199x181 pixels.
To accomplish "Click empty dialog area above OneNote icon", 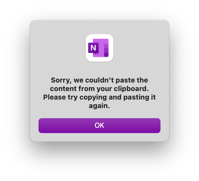I will [x=99, y=27].
